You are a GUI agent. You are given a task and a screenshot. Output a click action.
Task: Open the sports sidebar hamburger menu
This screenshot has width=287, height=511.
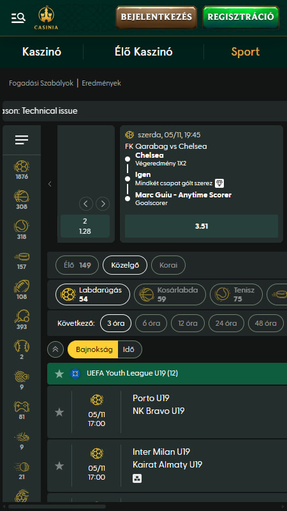pos(22,140)
